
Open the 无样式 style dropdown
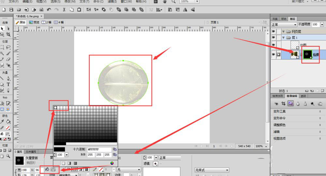212,170
